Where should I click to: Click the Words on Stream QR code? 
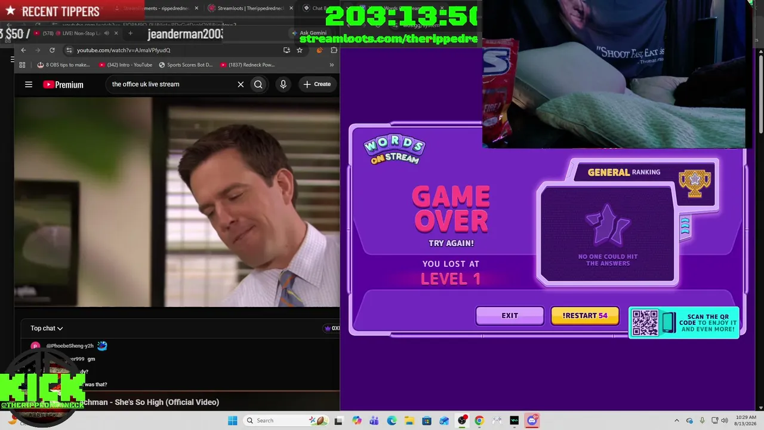pos(645,322)
